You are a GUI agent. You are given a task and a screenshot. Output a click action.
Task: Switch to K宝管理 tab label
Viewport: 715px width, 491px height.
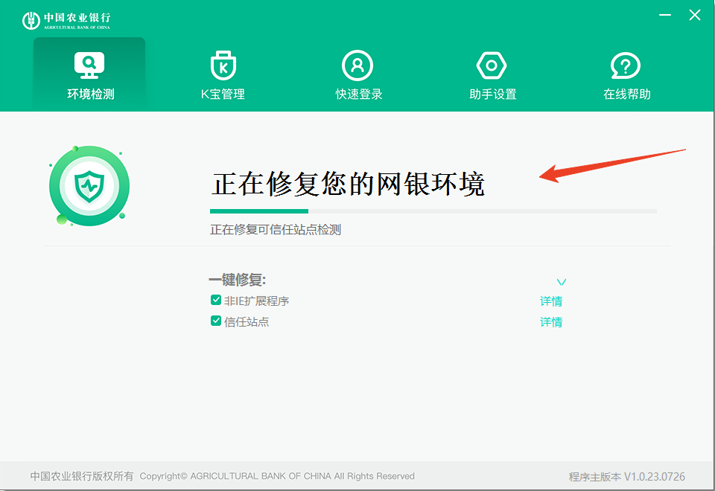coord(223,94)
